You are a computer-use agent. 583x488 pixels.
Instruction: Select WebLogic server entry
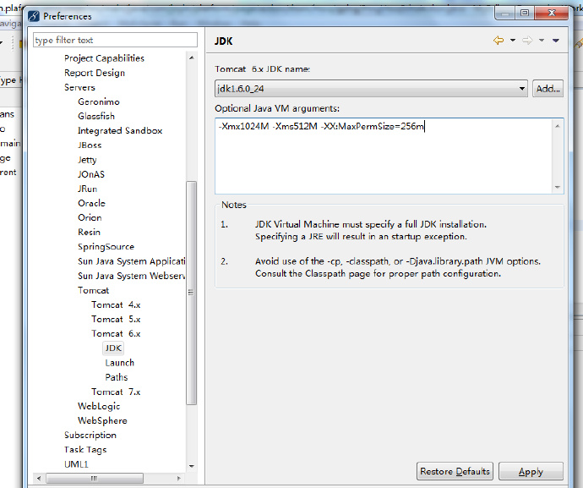[x=99, y=406]
